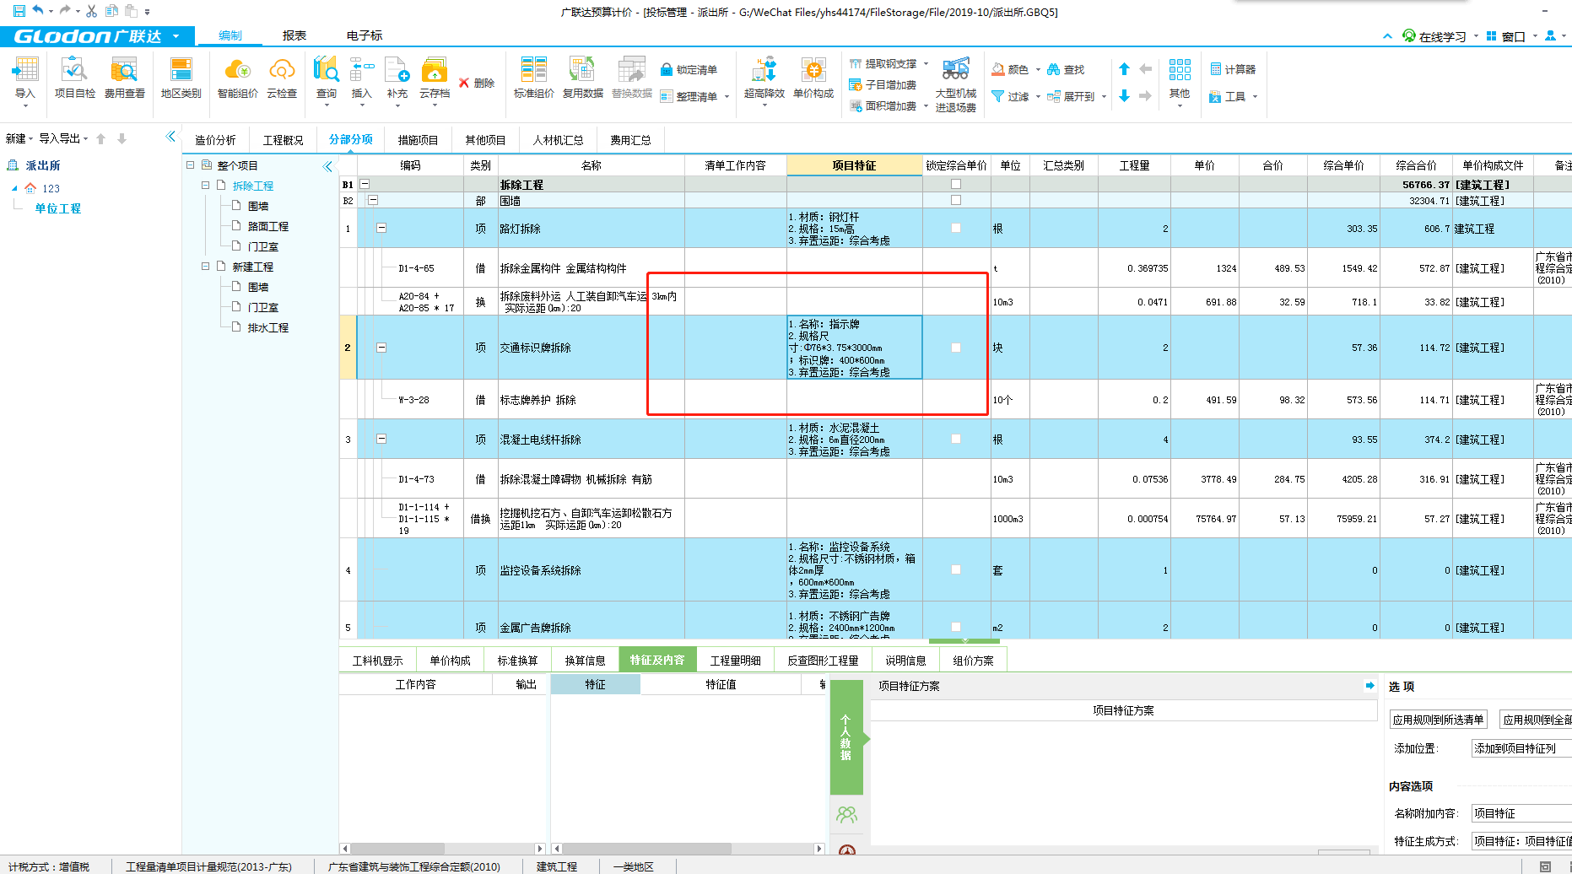This screenshot has width=1572, height=874.
Task: Collapse row 2 交通标识牌拆除 sub-items
Action: coord(381,347)
